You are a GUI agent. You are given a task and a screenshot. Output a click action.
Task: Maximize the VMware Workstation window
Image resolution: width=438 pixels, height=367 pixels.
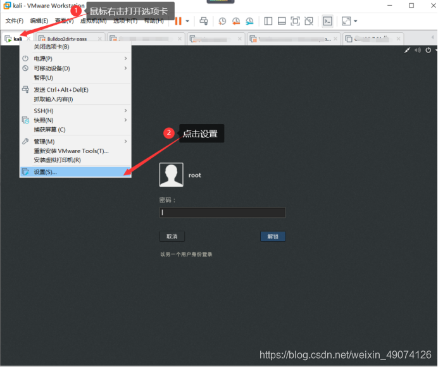tap(411, 6)
